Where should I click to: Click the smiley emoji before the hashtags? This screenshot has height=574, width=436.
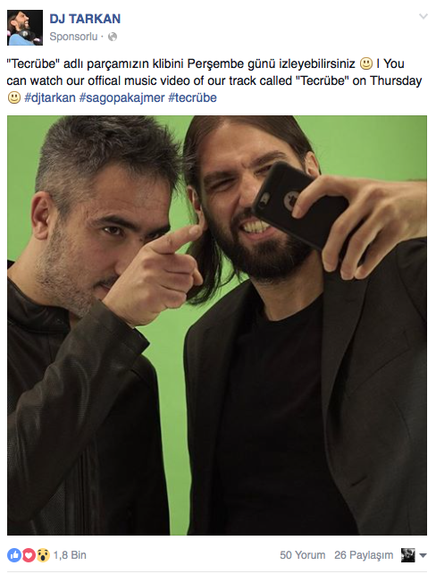click(x=14, y=97)
